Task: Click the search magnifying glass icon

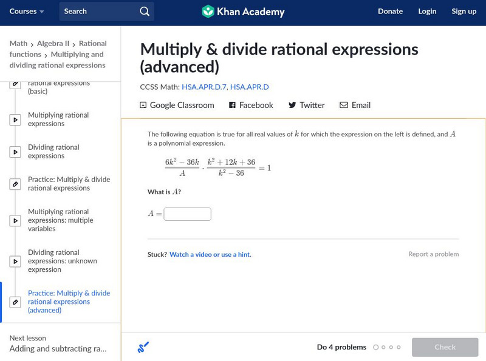Action: (x=144, y=11)
